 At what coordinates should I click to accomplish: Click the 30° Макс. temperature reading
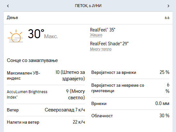click(x=43, y=34)
